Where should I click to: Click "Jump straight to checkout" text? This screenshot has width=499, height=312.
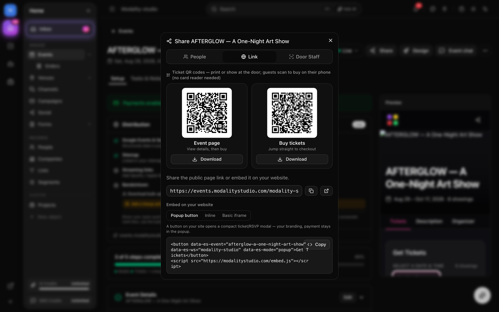coord(292,149)
